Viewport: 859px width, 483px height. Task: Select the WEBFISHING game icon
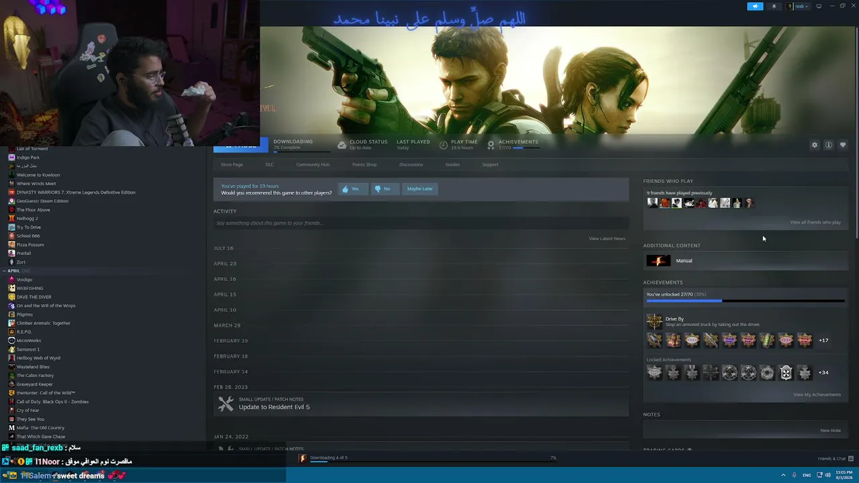11,288
